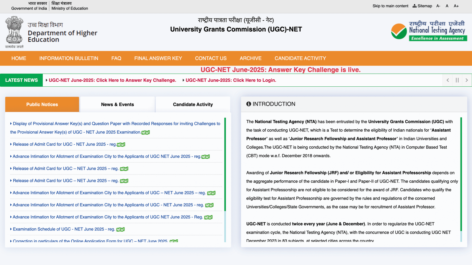Open Display of Provisional Answer Key(s) notice
The image size is (472, 265).
coord(115,128)
